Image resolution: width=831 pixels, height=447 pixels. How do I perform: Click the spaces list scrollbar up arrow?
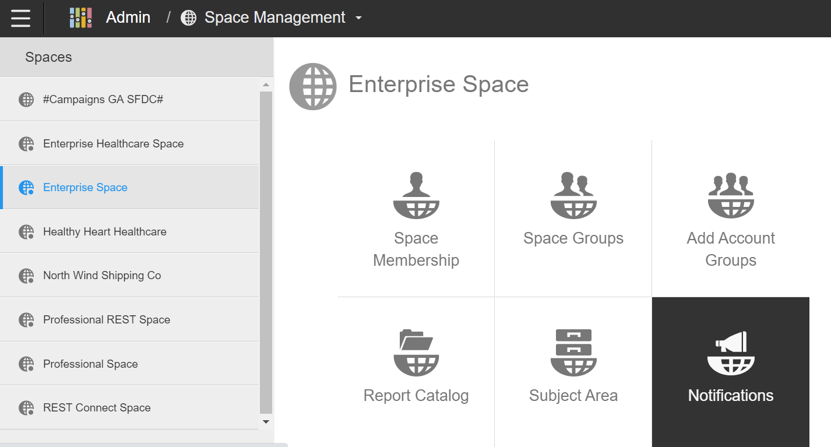click(x=266, y=85)
